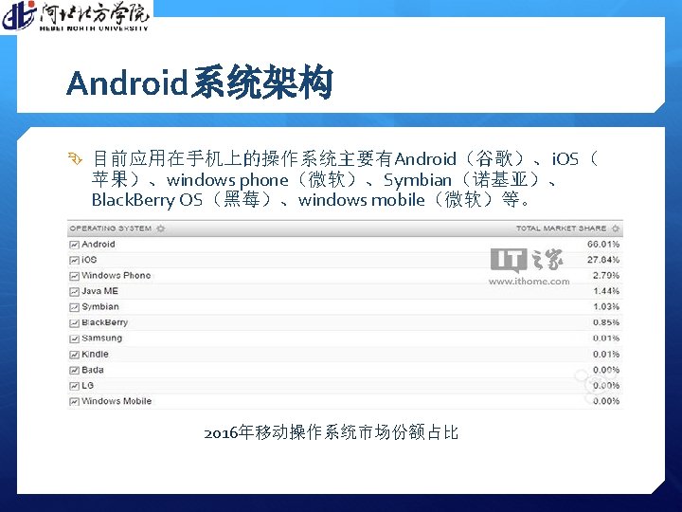682x512 pixels.
Task: Select the LG label
Action: 88,385
